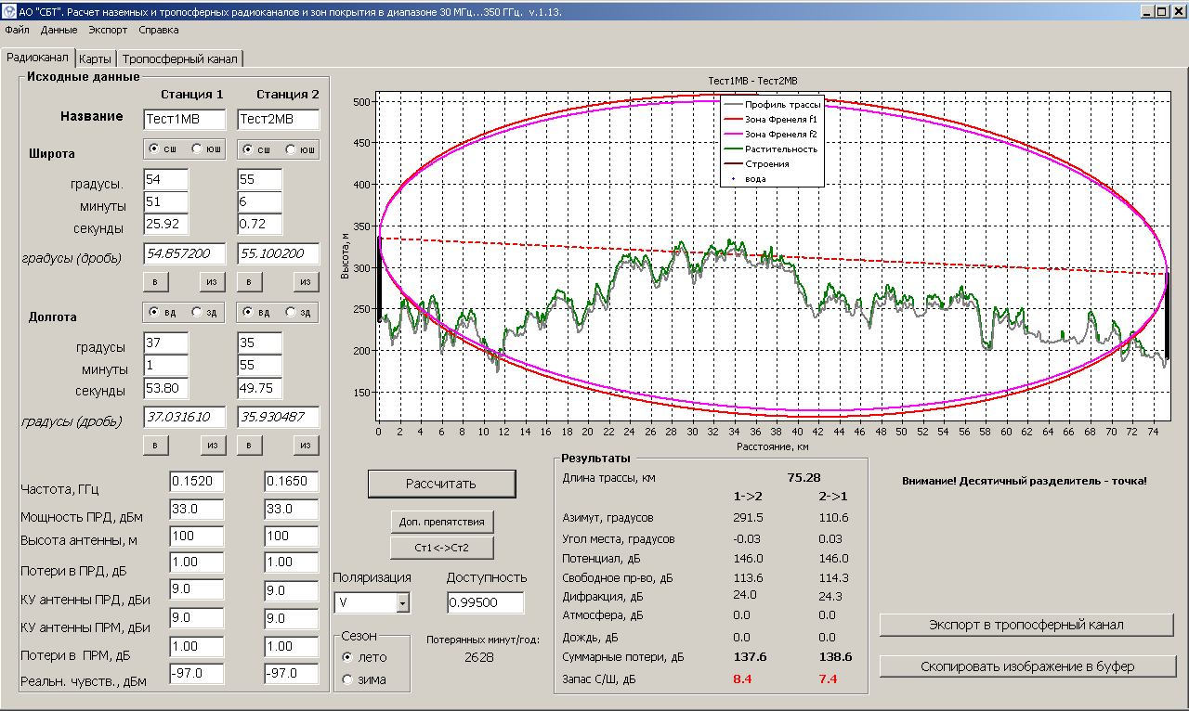Maximize the application window
The height and width of the screenshot is (711, 1189).
click(1162, 11)
